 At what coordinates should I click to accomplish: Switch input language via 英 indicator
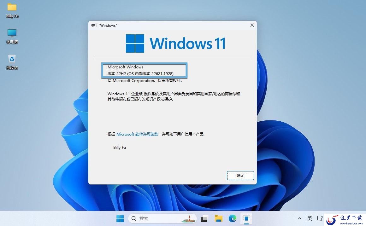[310, 218]
